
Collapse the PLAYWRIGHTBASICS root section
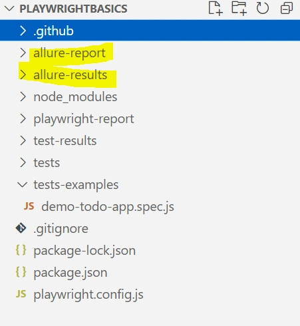[9, 9]
